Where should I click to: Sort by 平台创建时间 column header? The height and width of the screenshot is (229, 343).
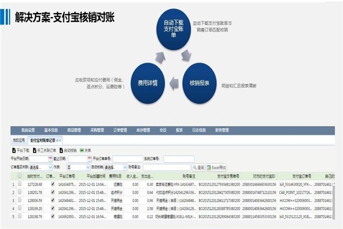pyautogui.click(x=96, y=176)
